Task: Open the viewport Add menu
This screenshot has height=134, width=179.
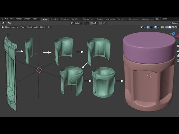Action: pyautogui.click(x=36, y=27)
